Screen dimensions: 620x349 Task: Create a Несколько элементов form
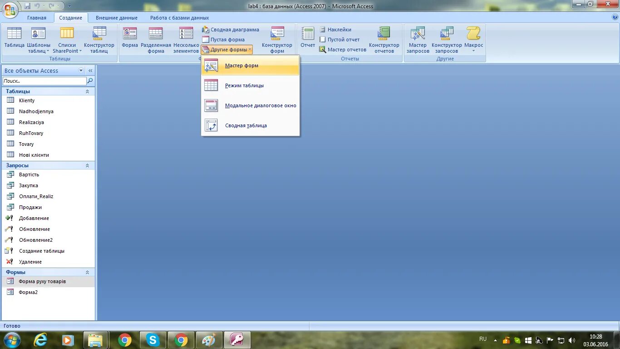click(x=186, y=40)
